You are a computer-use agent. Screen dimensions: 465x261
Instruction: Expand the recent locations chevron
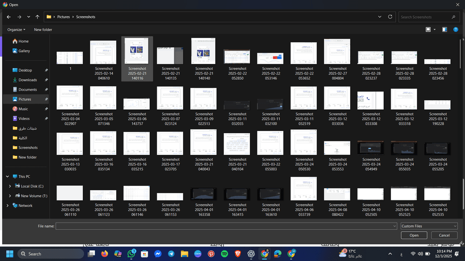(x=29, y=17)
